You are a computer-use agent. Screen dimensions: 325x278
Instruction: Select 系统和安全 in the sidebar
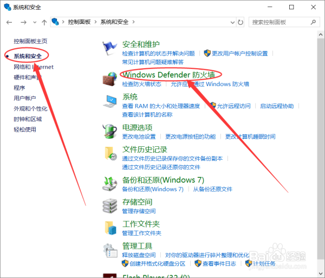click(28, 56)
